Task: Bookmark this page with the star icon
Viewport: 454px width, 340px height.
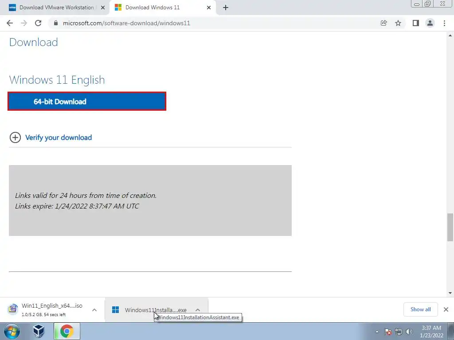Action: click(x=399, y=23)
